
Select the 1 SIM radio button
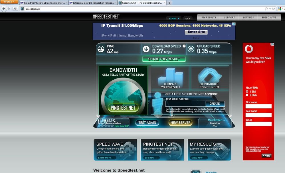[x=247, y=92]
